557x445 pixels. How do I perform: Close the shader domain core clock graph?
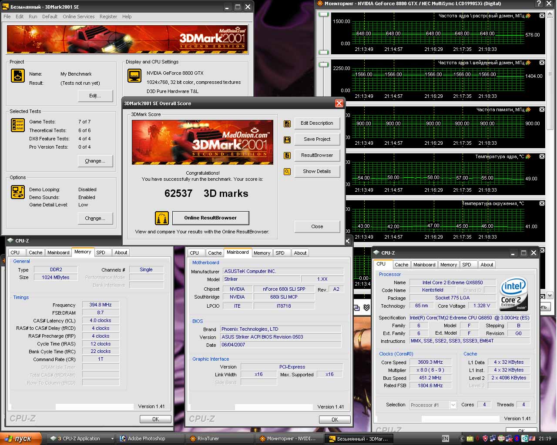coord(542,63)
